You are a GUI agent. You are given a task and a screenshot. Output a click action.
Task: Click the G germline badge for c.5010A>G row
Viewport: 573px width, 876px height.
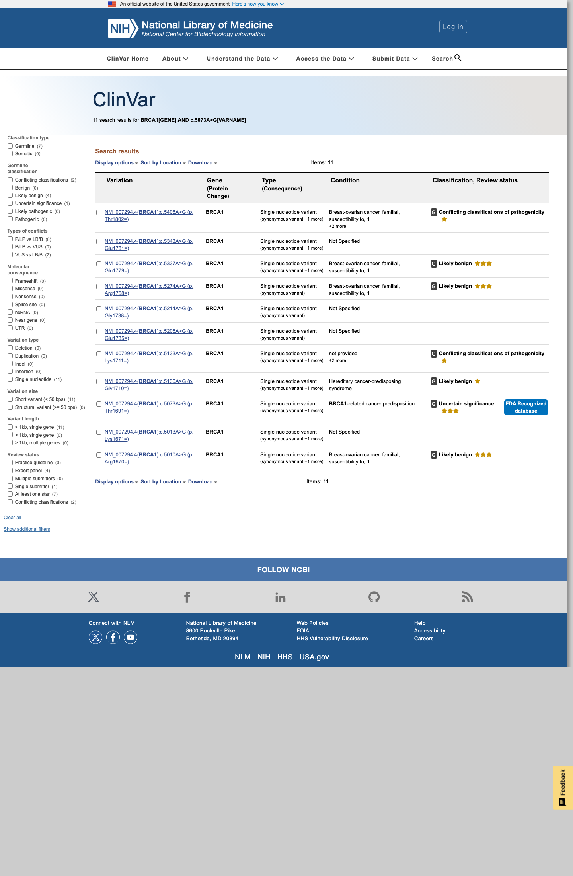point(434,455)
